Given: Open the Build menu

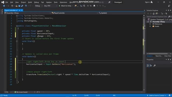Looking at the screenshot, I should pos(30,2).
